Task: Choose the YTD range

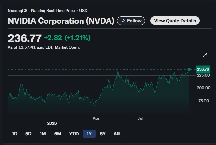Action: coord(74,134)
